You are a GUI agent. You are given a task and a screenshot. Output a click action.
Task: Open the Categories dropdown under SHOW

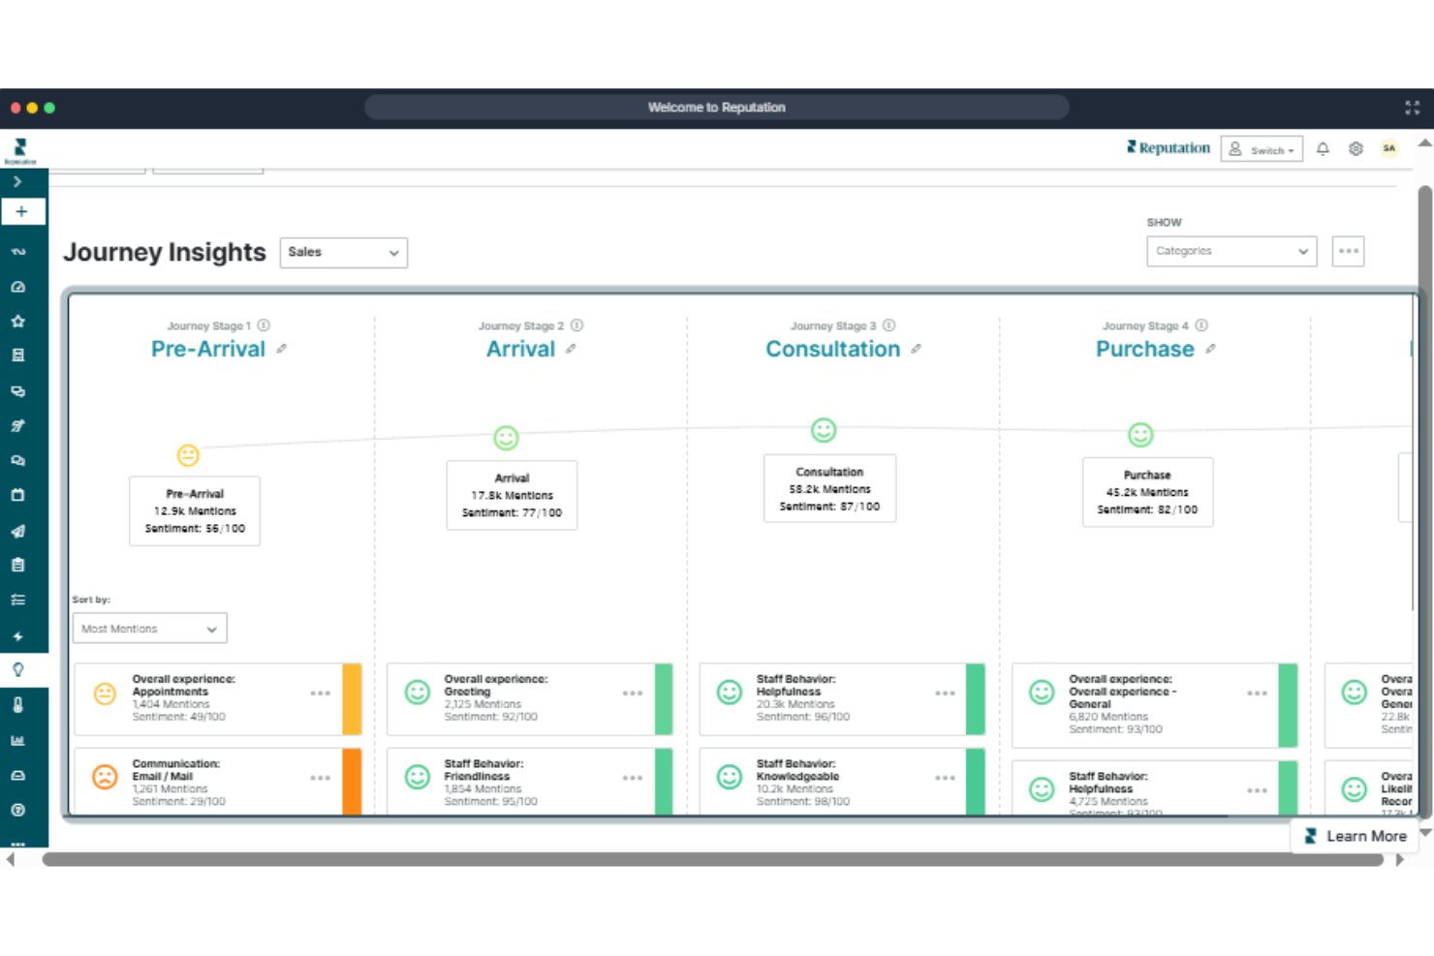pyautogui.click(x=1231, y=251)
